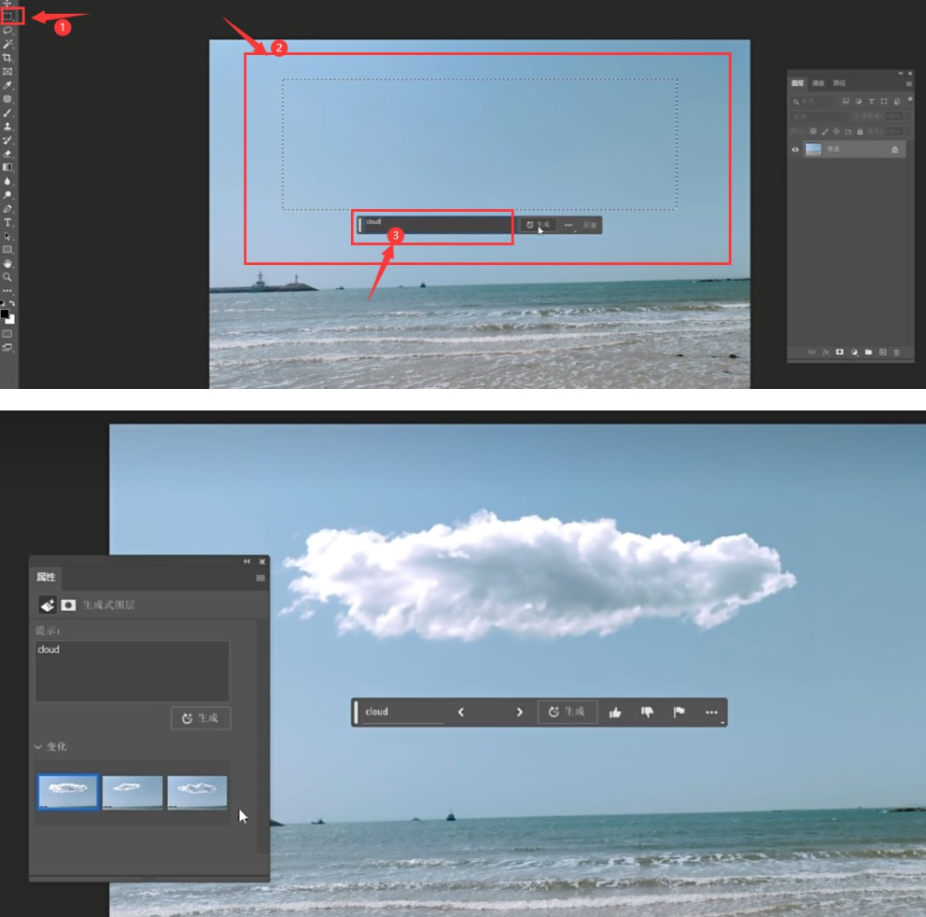Open the Add layer mask icon in Layers panel
The image size is (926, 917).
[x=839, y=350]
